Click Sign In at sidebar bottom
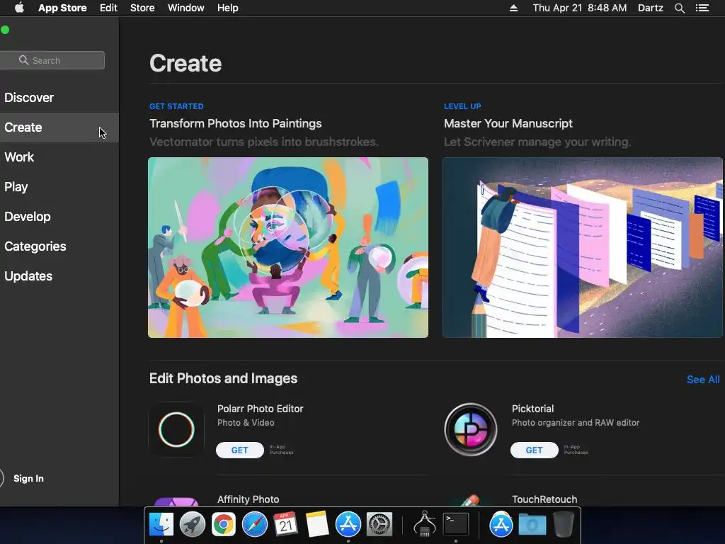The image size is (725, 544). [x=28, y=478]
